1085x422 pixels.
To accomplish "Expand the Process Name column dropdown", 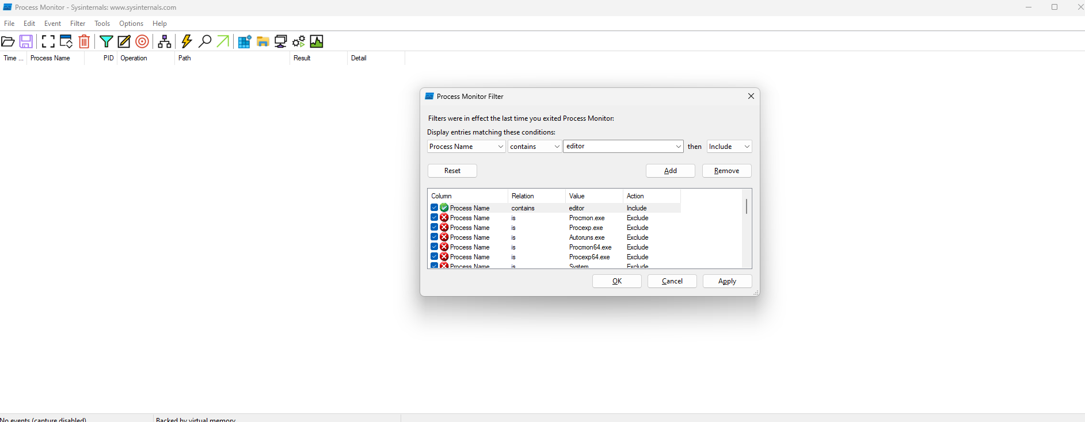I will click(x=500, y=147).
